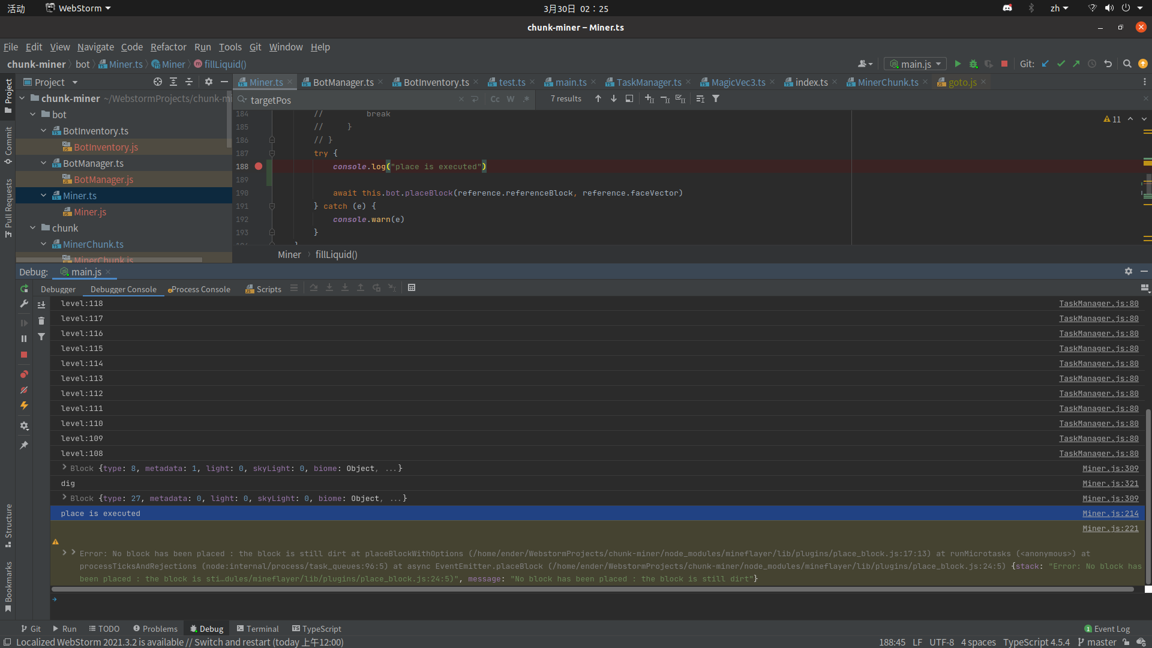The image size is (1152, 648).
Task: Switch to the BotManager.ts editor tab
Action: 342,82
